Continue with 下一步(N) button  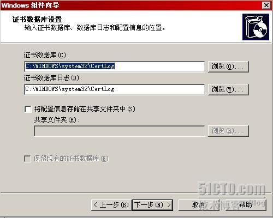click(x=152, y=205)
